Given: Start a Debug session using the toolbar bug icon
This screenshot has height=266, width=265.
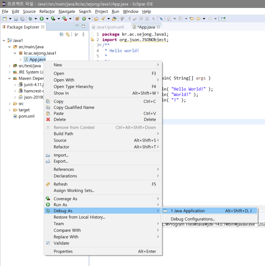Looking at the screenshot, I should 30,19.
